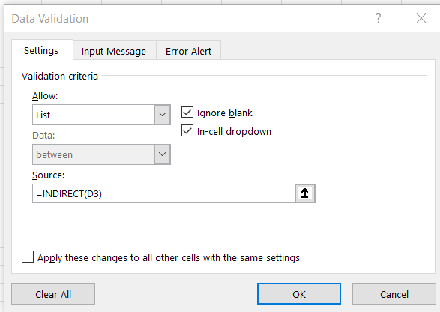
Task: Toggle the In-cell dropdown checkbox
Action: coord(187,130)
